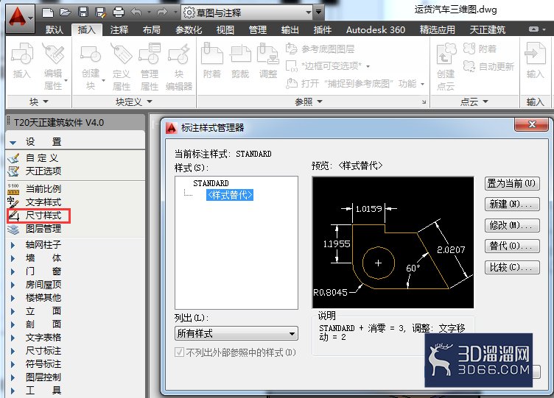
Task: Switch to the 参数化 ribbon tab
Action: coord(189,30)
